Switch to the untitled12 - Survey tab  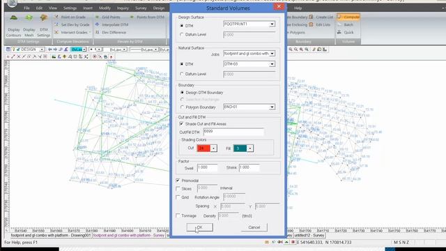(x=309, y=236)
